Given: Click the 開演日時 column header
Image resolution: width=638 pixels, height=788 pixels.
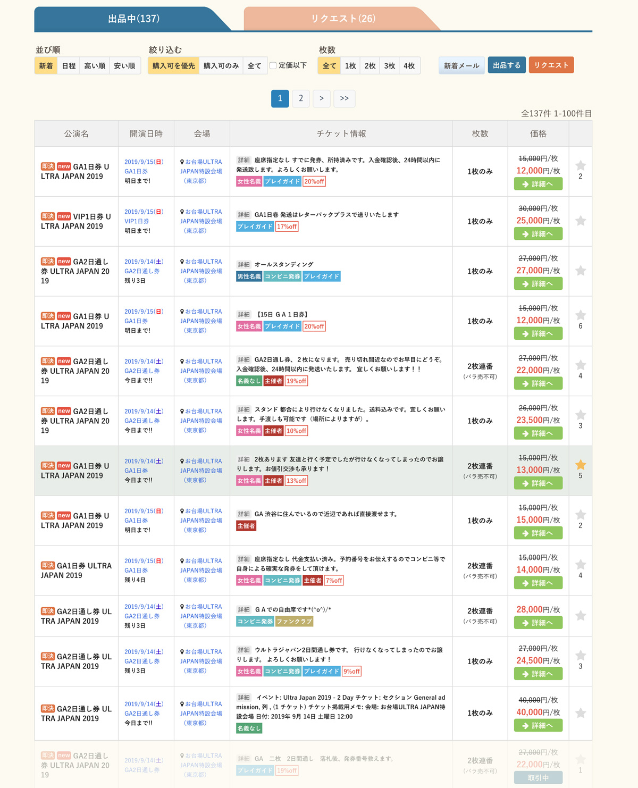Looking at the screenshot, I should pyautogui.click(x=146, y=133).
